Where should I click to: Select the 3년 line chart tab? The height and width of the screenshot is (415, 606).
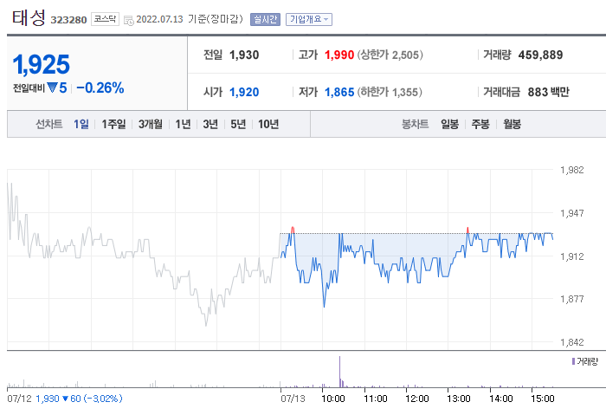[x=210, y=124]
